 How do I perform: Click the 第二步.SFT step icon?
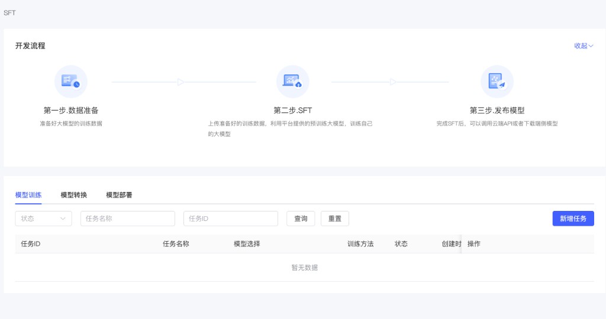pos(292,82)
